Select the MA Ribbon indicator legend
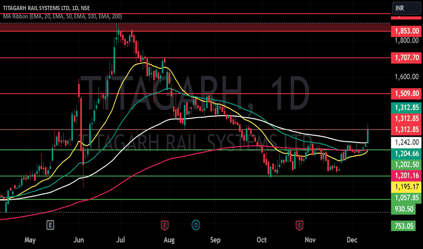423x249 pixels. (x=62, y=16)
